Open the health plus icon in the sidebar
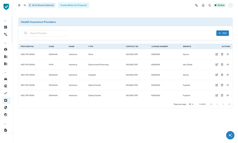Screen dimensions: 238x143 tap(6, 100)
